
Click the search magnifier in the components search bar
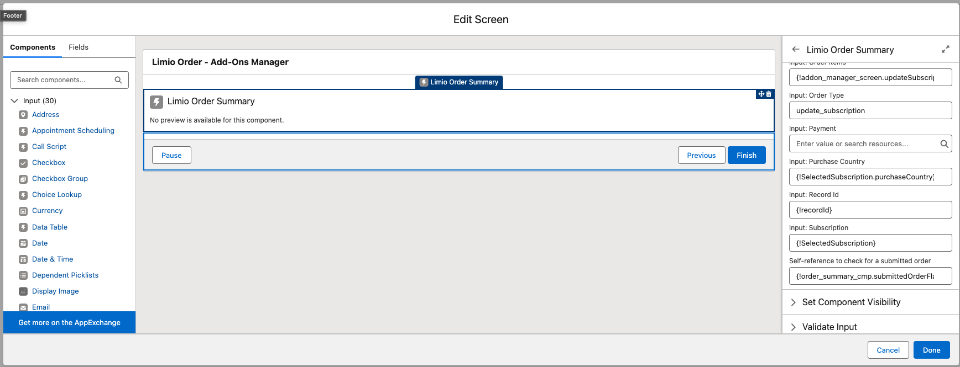(x=118, y=79)
